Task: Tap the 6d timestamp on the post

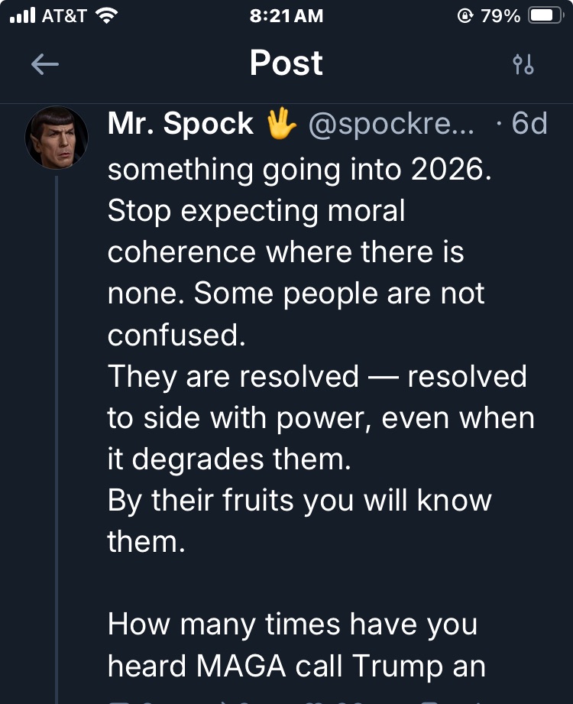Action: [529, 123]
